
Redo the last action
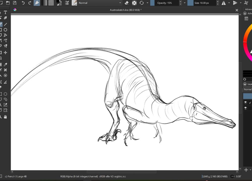point(30,3)
